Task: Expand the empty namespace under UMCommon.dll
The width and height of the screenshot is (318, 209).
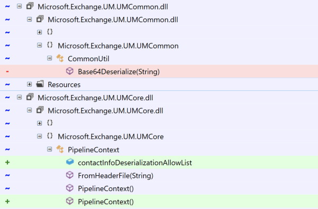Action: [x=40, y=32]
